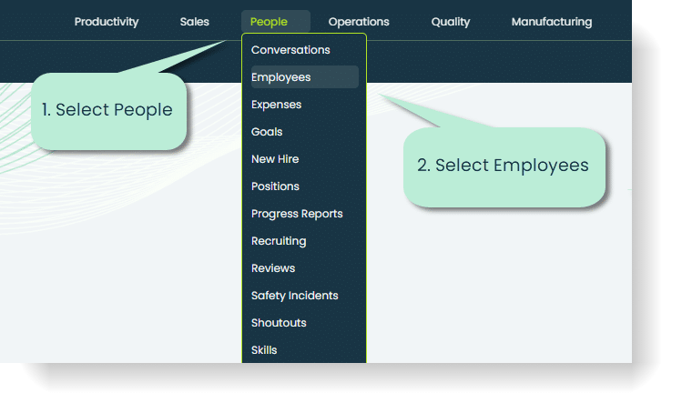
Task: Select New Hire menu option
Action: [x=275, y=159]
